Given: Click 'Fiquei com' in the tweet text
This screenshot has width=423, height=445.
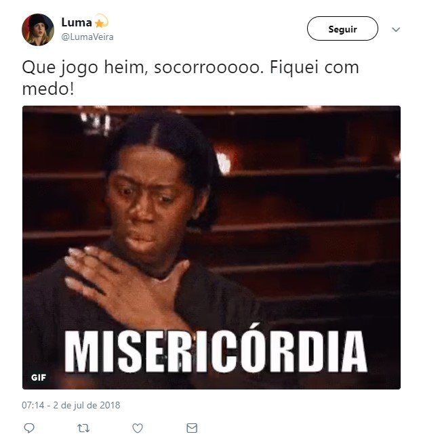Looking at the screenshot, I should (x=314, y=68).
